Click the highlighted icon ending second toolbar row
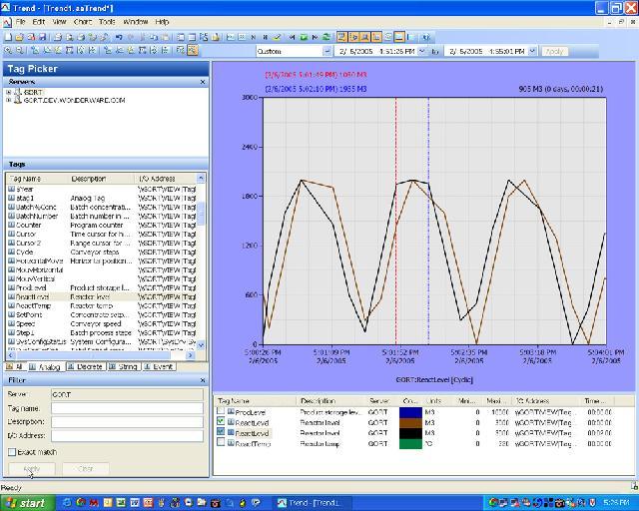 [x=193, y=51]
